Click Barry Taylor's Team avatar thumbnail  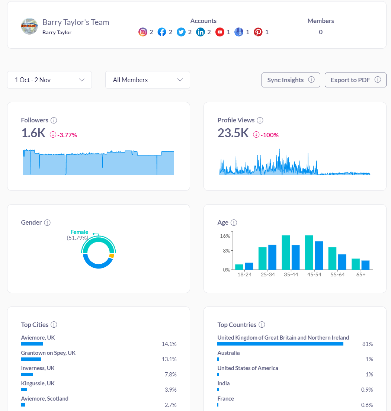29,26
